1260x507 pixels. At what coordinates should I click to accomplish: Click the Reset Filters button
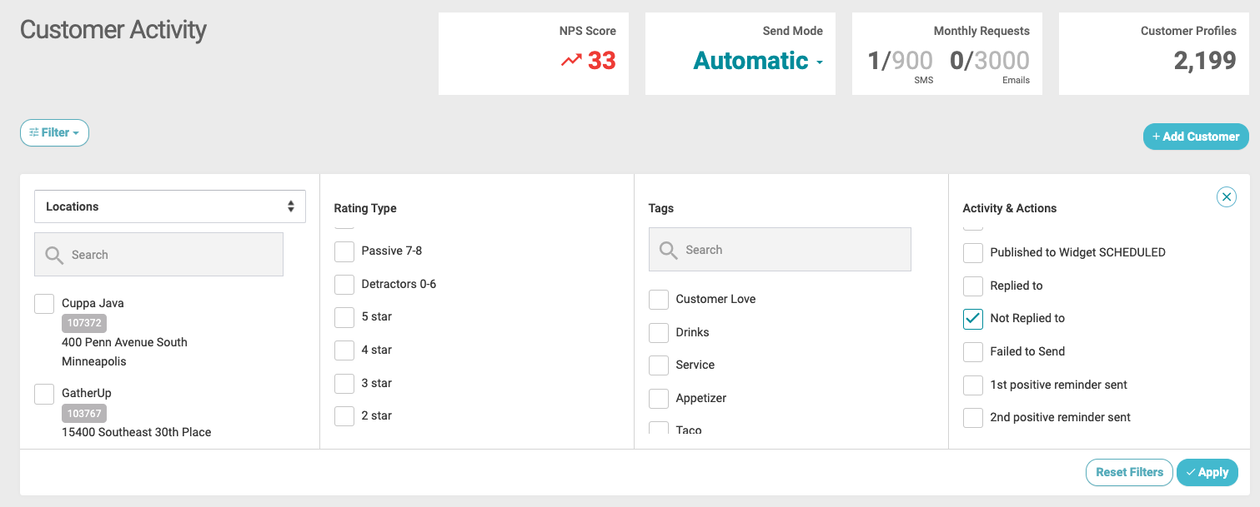[1129, 472]
